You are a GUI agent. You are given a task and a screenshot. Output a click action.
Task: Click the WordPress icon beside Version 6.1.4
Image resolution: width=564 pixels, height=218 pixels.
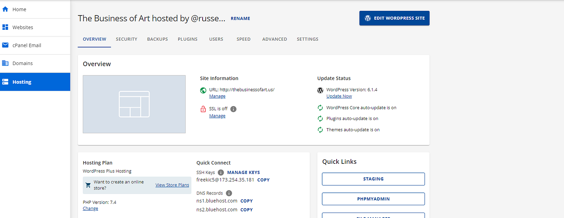(320, 90)
